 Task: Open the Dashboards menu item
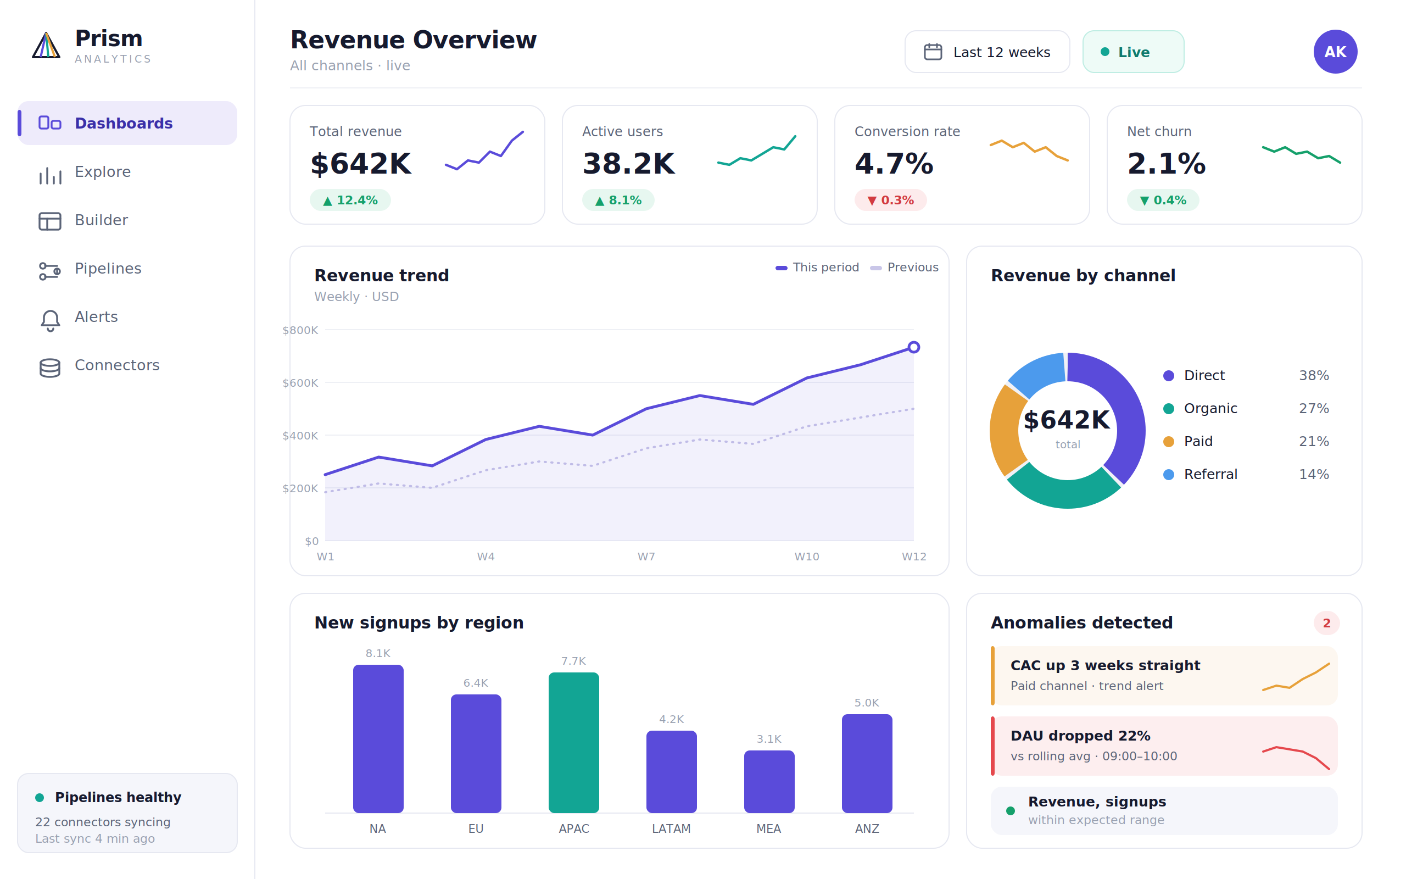coord(127,123)
